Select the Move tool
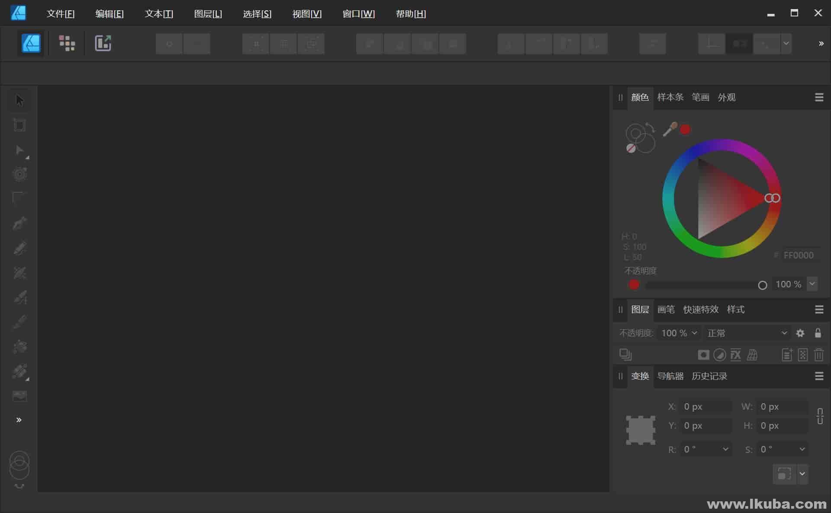831x513 pixels. point(19,99)
